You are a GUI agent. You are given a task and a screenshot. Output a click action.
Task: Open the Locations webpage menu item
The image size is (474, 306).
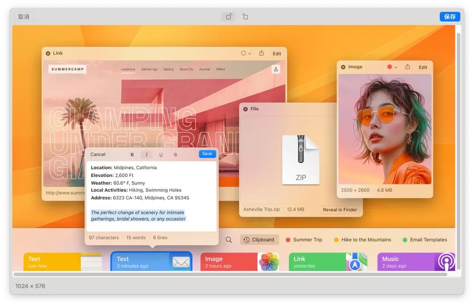(x=128, y=69)
